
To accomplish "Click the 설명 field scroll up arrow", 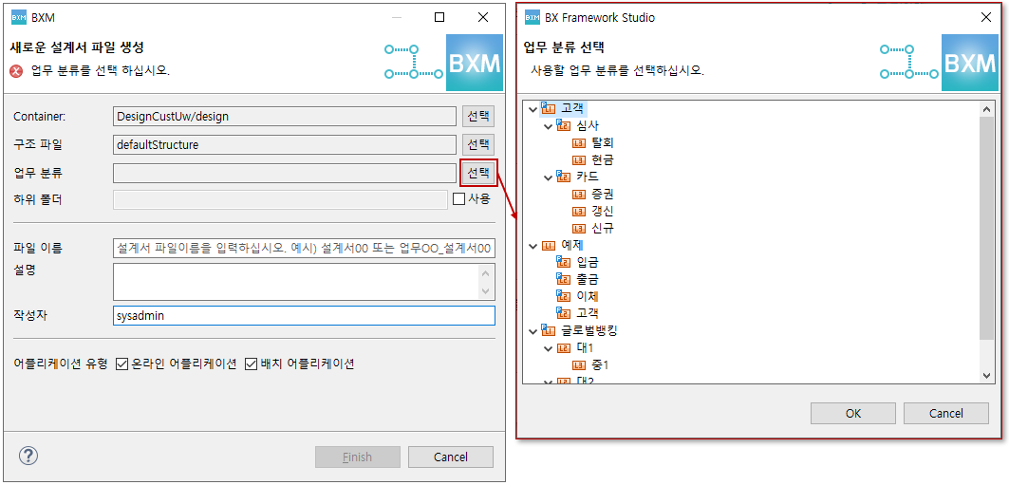I will pos(487,273).
